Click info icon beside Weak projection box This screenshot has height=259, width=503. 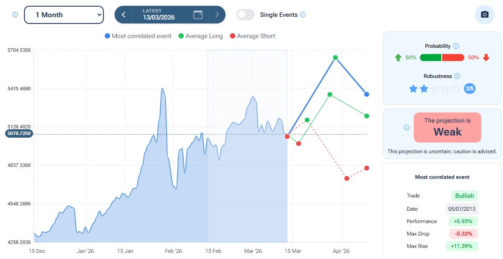click(407, 128)
